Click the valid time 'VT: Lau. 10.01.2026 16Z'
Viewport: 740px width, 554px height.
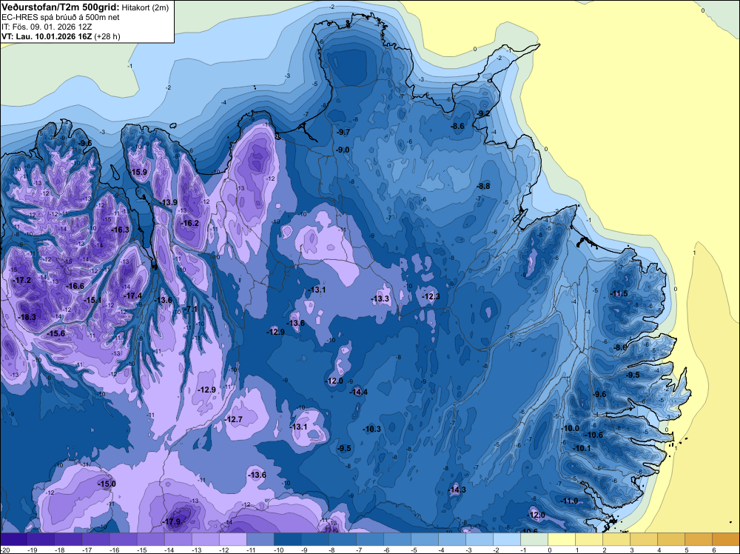point(47,36)
